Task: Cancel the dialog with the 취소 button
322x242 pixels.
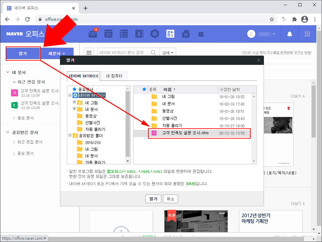Action: [x=170, y=199]
